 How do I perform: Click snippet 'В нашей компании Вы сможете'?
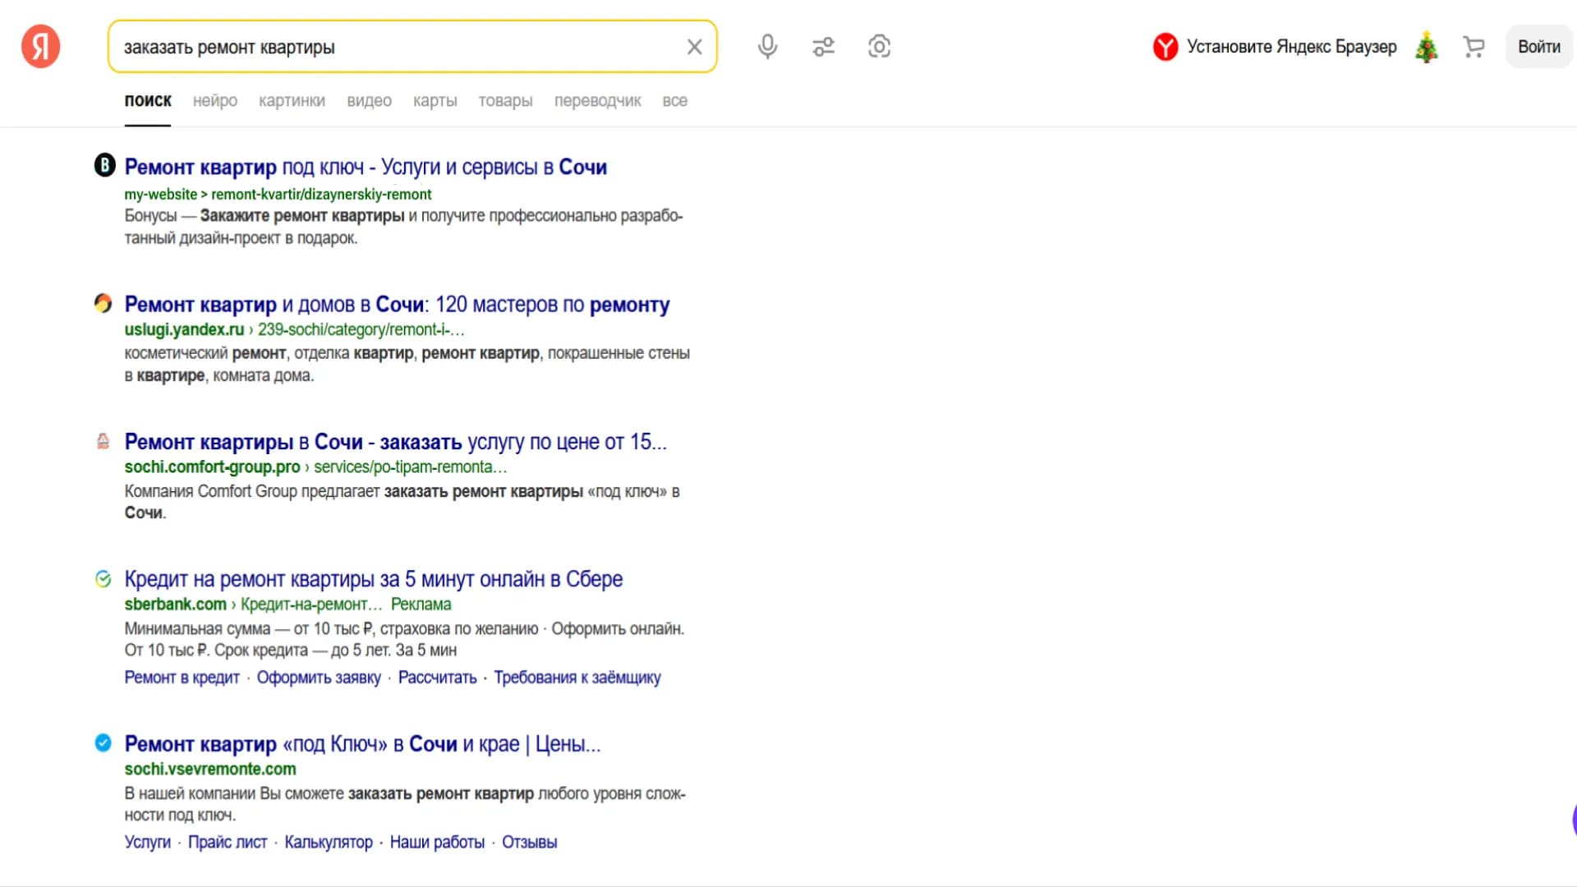[x=234, y=794]
